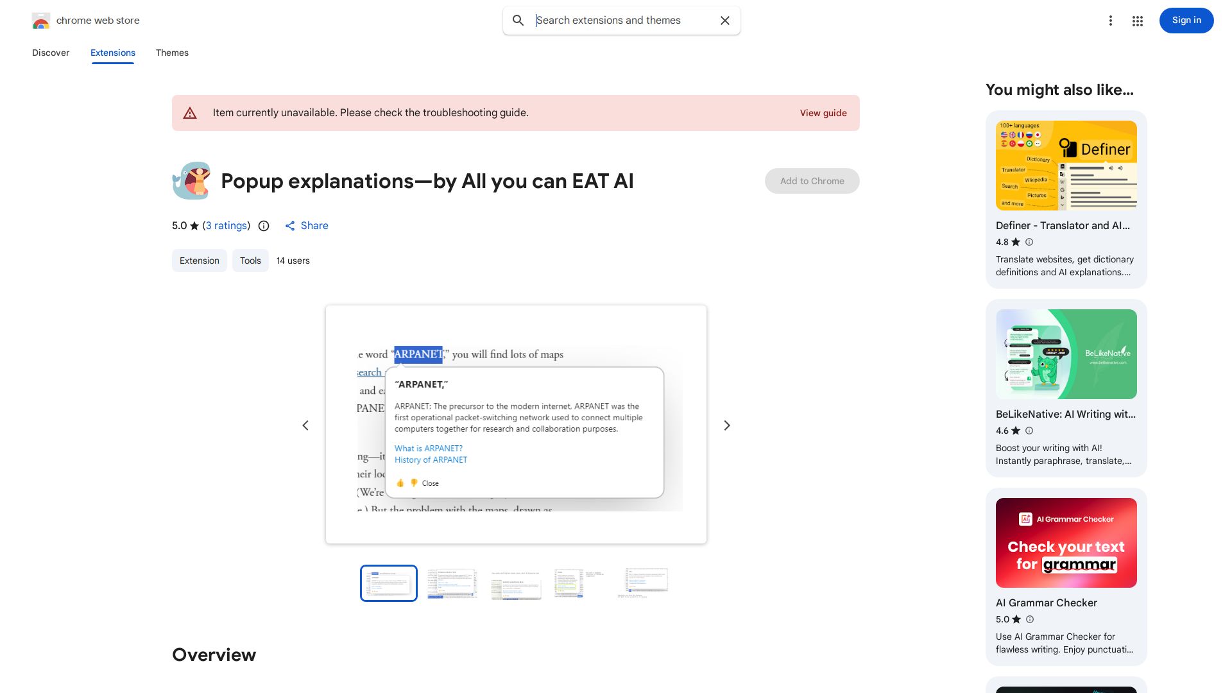
Task: Click the Tools category chip
Action: (250, 261)
